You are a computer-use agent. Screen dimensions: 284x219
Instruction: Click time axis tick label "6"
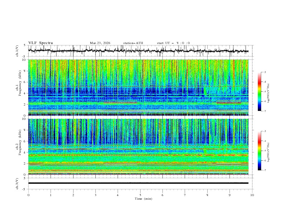(x=162, y=195)
